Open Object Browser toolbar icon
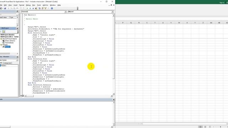This screenshot has width=228, height=128. click(45, 8)
